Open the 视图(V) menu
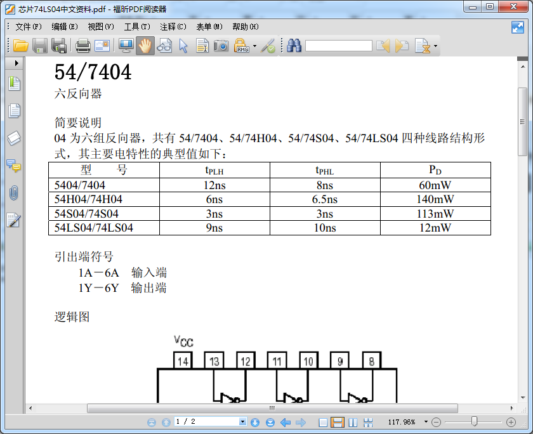The image size is (533, 434). [x=101, y=27]
